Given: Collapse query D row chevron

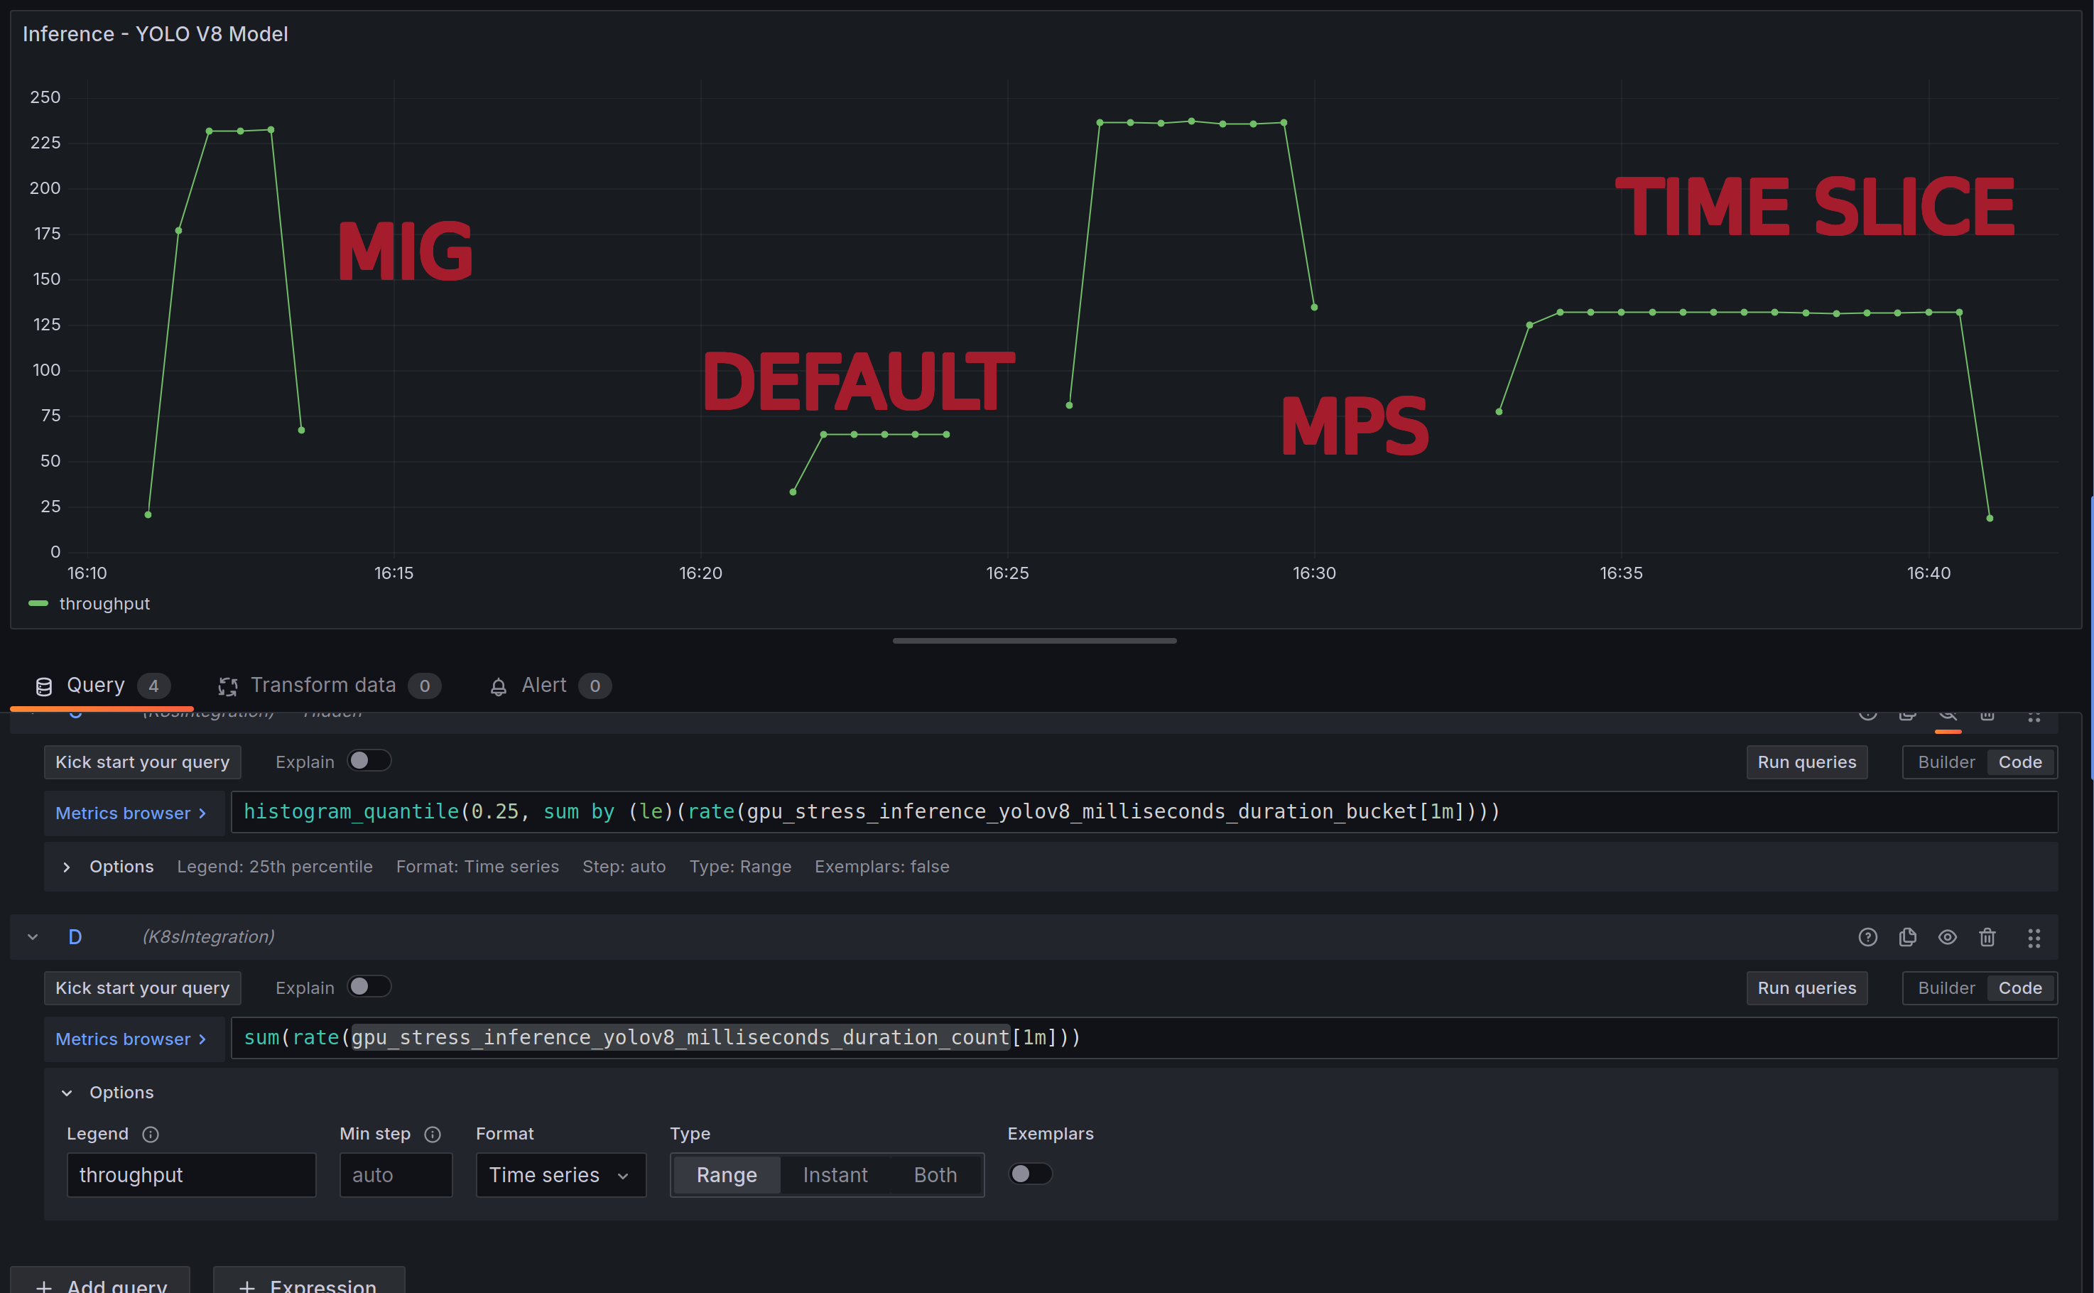Looking at the screenshot, I should click(33, 937).
